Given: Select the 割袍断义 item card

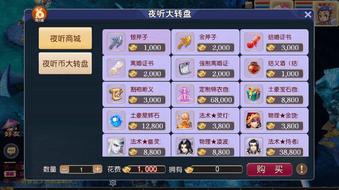Looking at the screenshot, I should pos(137,94).
